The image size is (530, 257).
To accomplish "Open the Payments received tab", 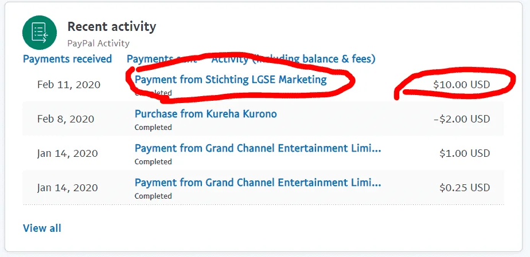I will coord(67,59).
